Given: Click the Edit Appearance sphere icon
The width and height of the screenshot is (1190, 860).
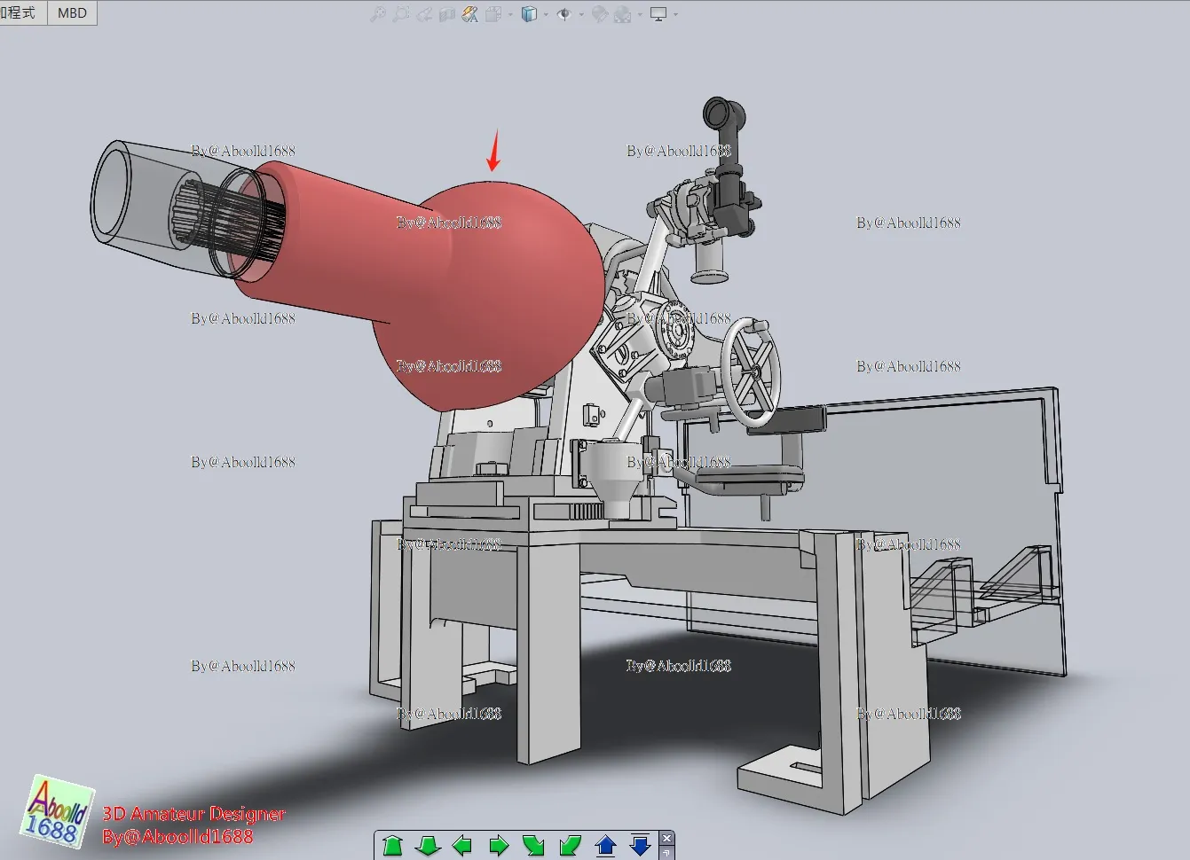Looking at the screenshot, I should click(x=600, y=14).
